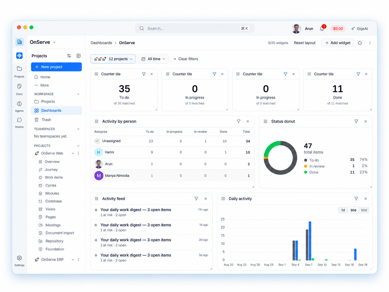
Task: Collapse the WORKSPACE section
Action: 78,94
